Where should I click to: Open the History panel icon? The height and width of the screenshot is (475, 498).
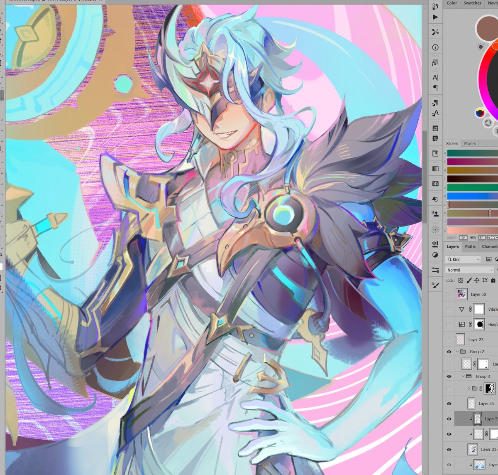(435, 7)
